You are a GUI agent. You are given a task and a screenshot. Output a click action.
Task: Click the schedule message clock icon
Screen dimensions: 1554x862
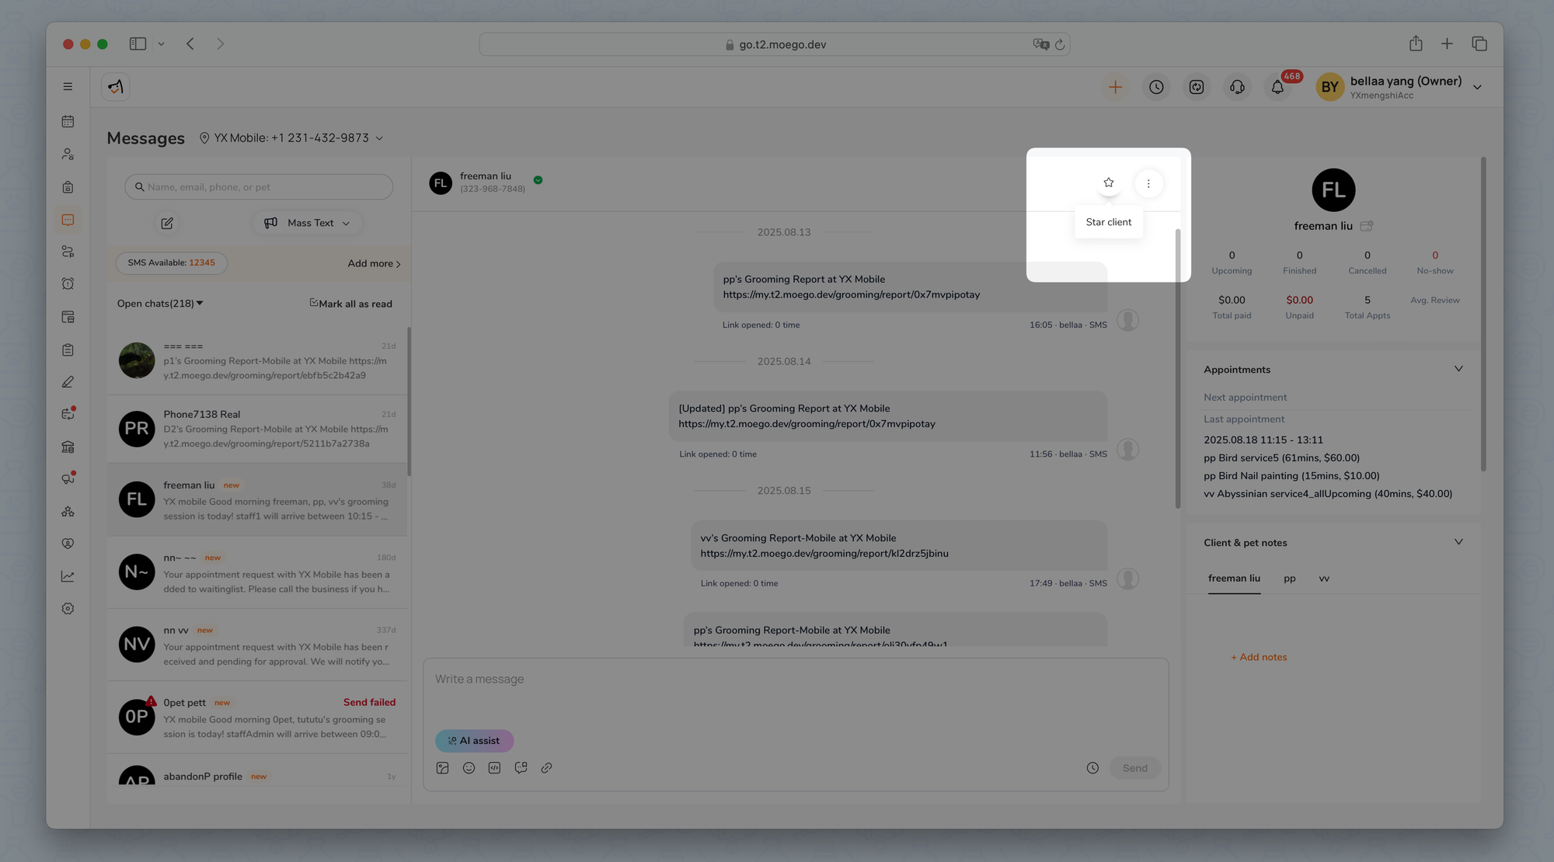tap(1092, 768)
